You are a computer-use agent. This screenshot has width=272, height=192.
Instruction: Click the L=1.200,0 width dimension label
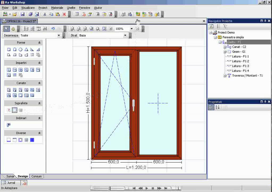(x=136, y=167)
